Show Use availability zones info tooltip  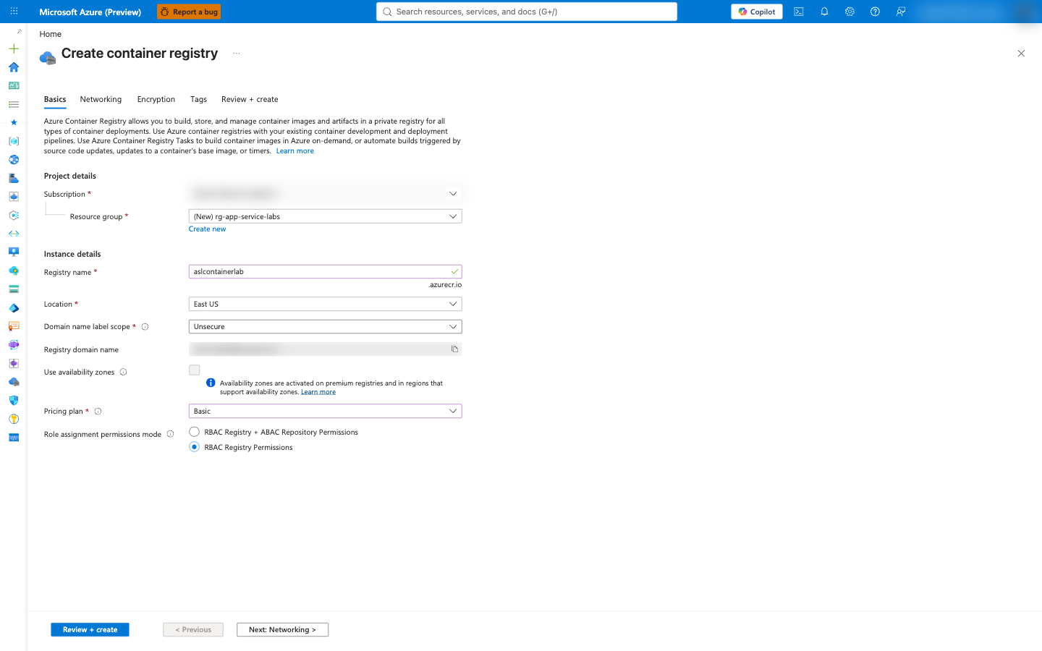click(x=123, y=373)
